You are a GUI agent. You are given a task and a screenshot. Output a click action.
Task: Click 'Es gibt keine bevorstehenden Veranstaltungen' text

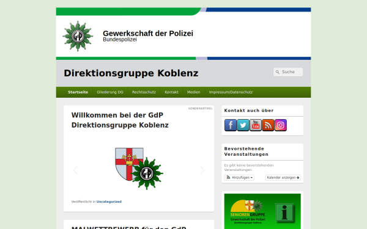(249, 167)
